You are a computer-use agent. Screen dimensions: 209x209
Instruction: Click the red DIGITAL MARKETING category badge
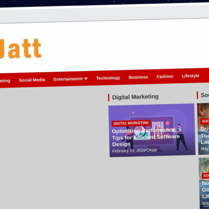click(x=131, y=123)
